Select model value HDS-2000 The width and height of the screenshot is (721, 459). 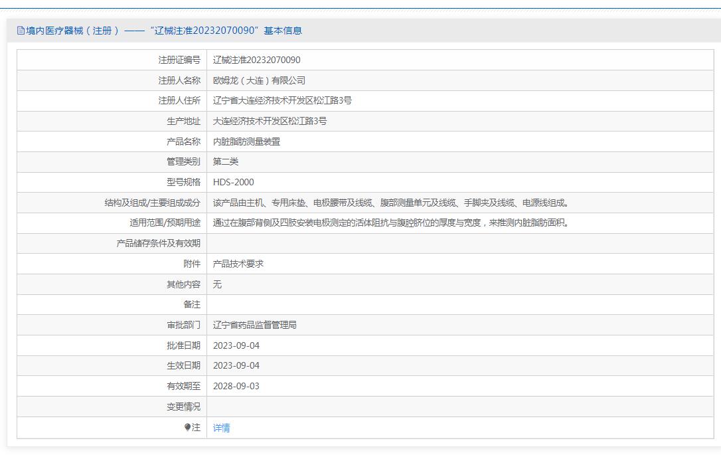pos(233,182)
